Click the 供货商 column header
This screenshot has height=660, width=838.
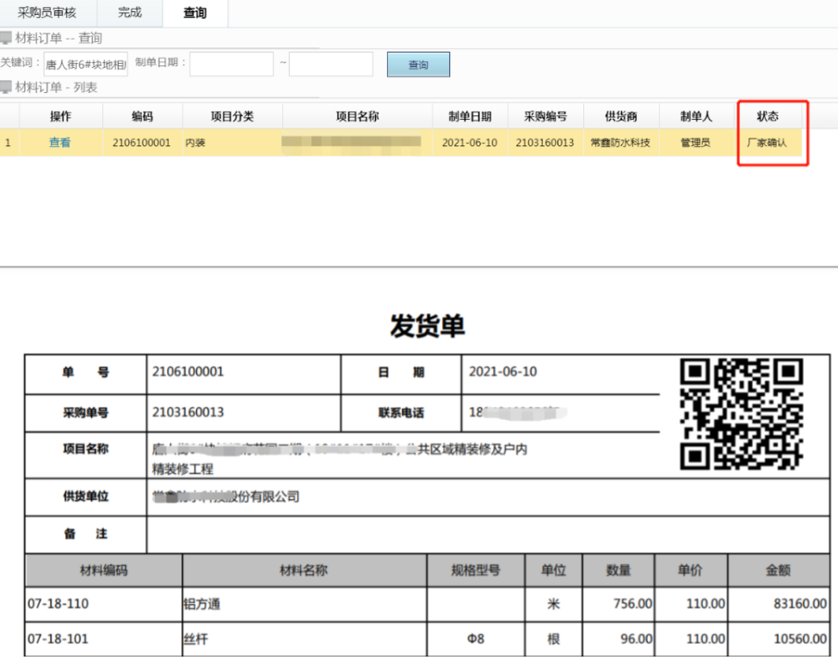[x=619, y=115]
